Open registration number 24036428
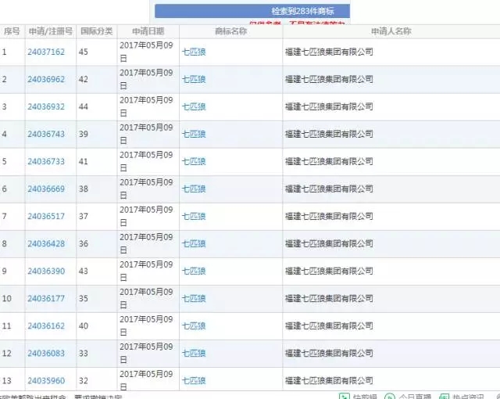The width and height of the screenshot is (500, 399). click(46, 243)
